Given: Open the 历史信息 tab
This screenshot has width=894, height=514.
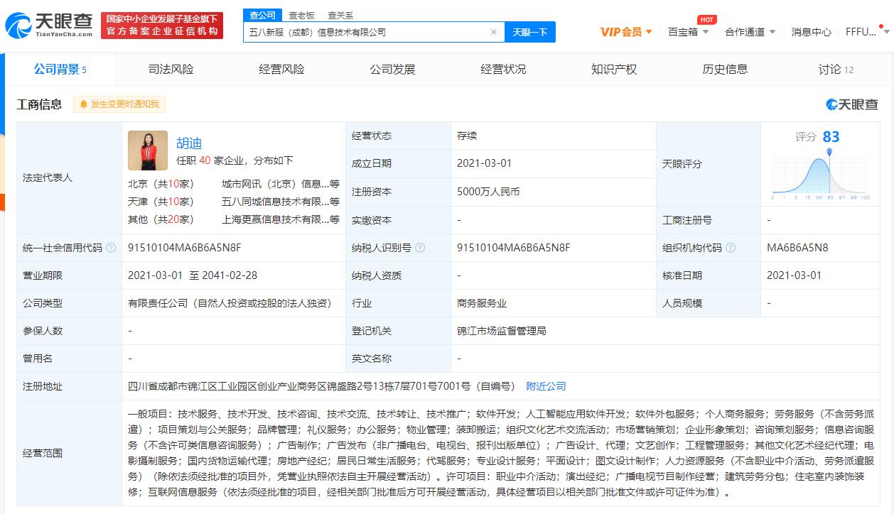Looking at the screenshot, I should pos(725,69).
